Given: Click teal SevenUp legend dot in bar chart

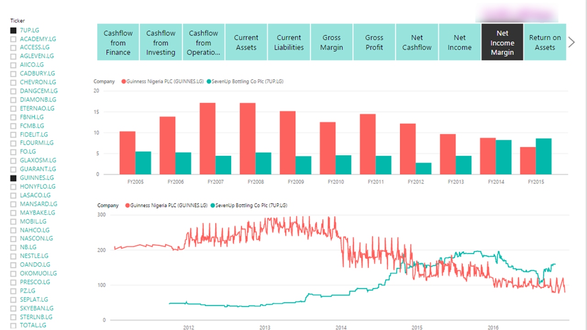Looking at the screenshot, I should click(209, 82).
